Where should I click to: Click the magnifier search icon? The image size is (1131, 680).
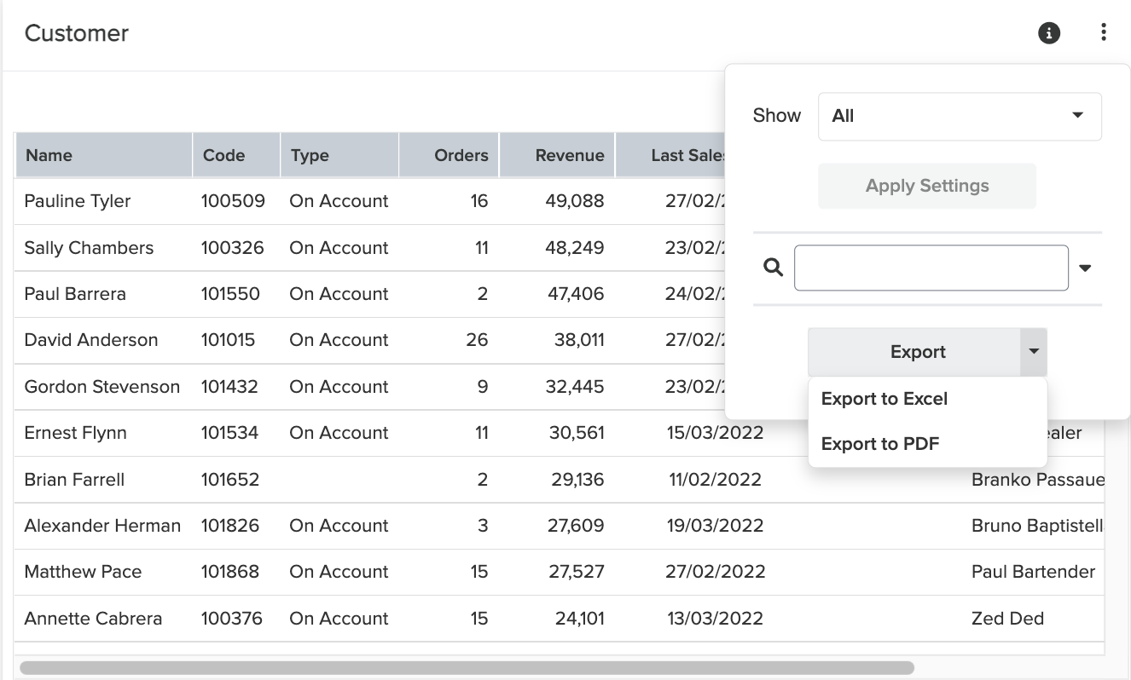click(x=773, y=268)
